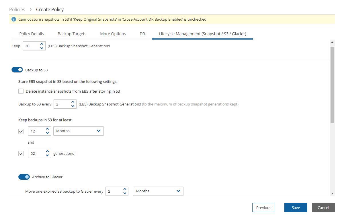Decrease the Backup to S3 every value

[73, 106]
